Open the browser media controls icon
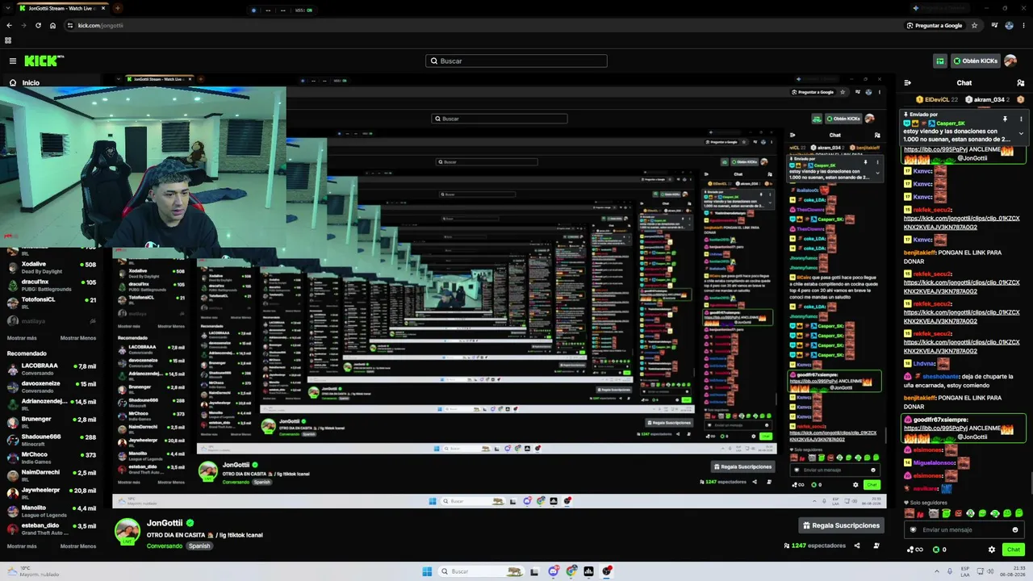The width and height of the screenshot is (1033, 581). [995, 25]
